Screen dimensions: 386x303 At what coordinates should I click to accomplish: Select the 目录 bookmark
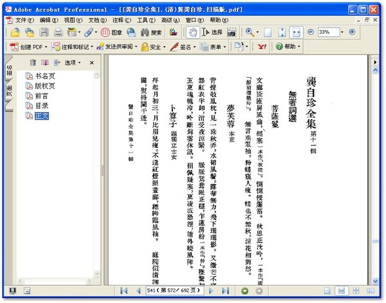(x=42, y=106)
